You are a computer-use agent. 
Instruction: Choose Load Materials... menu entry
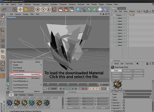(26, 74)
